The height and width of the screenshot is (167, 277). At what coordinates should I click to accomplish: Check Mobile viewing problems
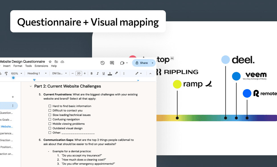(50, 124)
